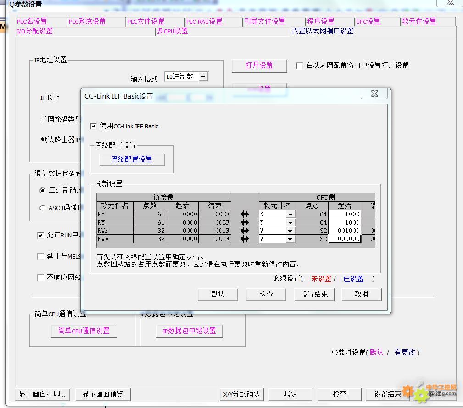Click the RWr link-side device name cell

click(x=115, y=231)
